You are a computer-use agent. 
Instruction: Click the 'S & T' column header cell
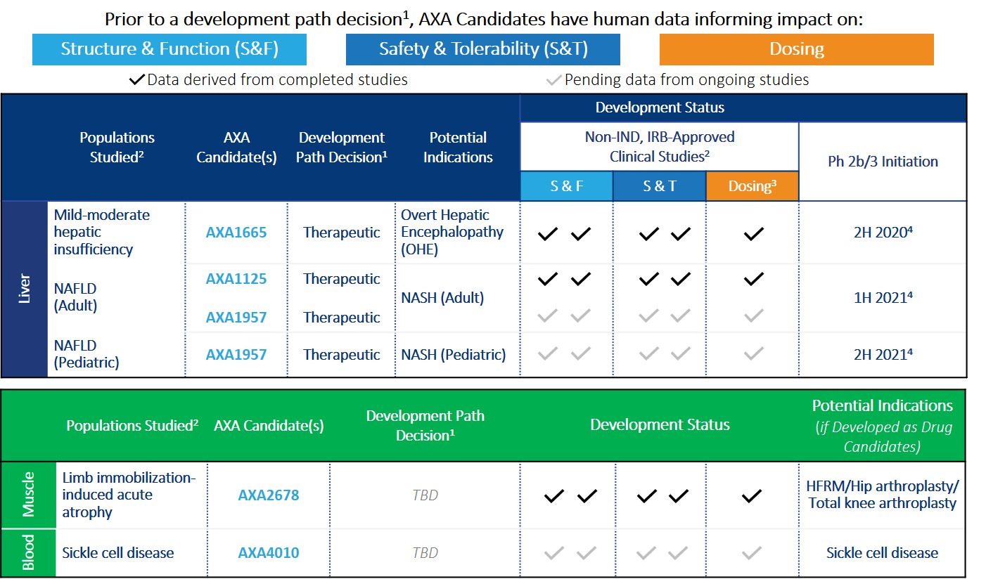point(660,186)
